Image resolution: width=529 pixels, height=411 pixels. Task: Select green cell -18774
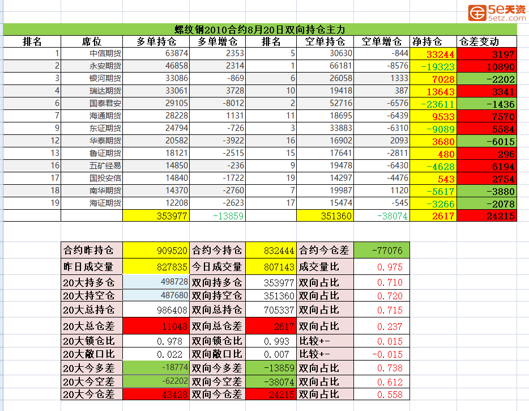156,368
